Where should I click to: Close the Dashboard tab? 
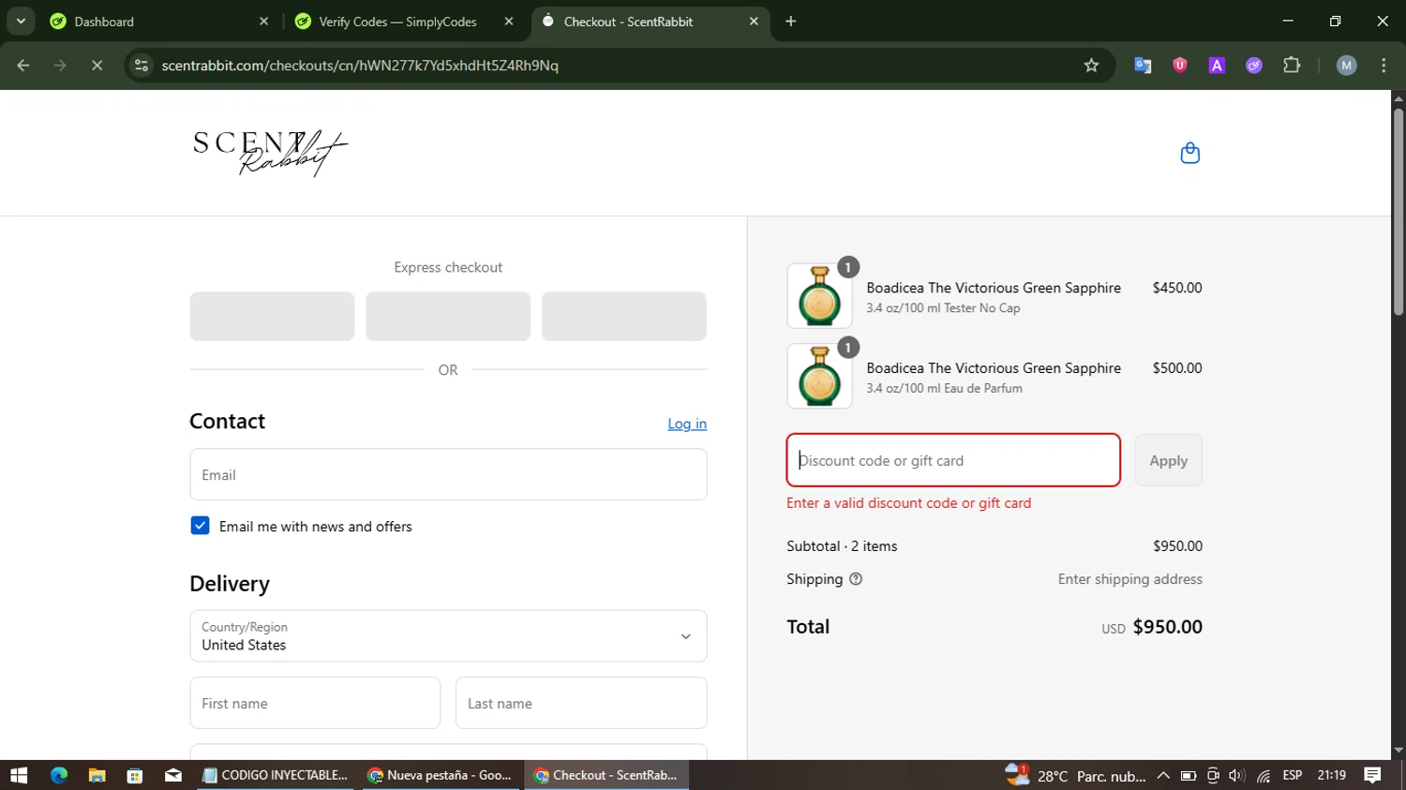tap(263, 22)
